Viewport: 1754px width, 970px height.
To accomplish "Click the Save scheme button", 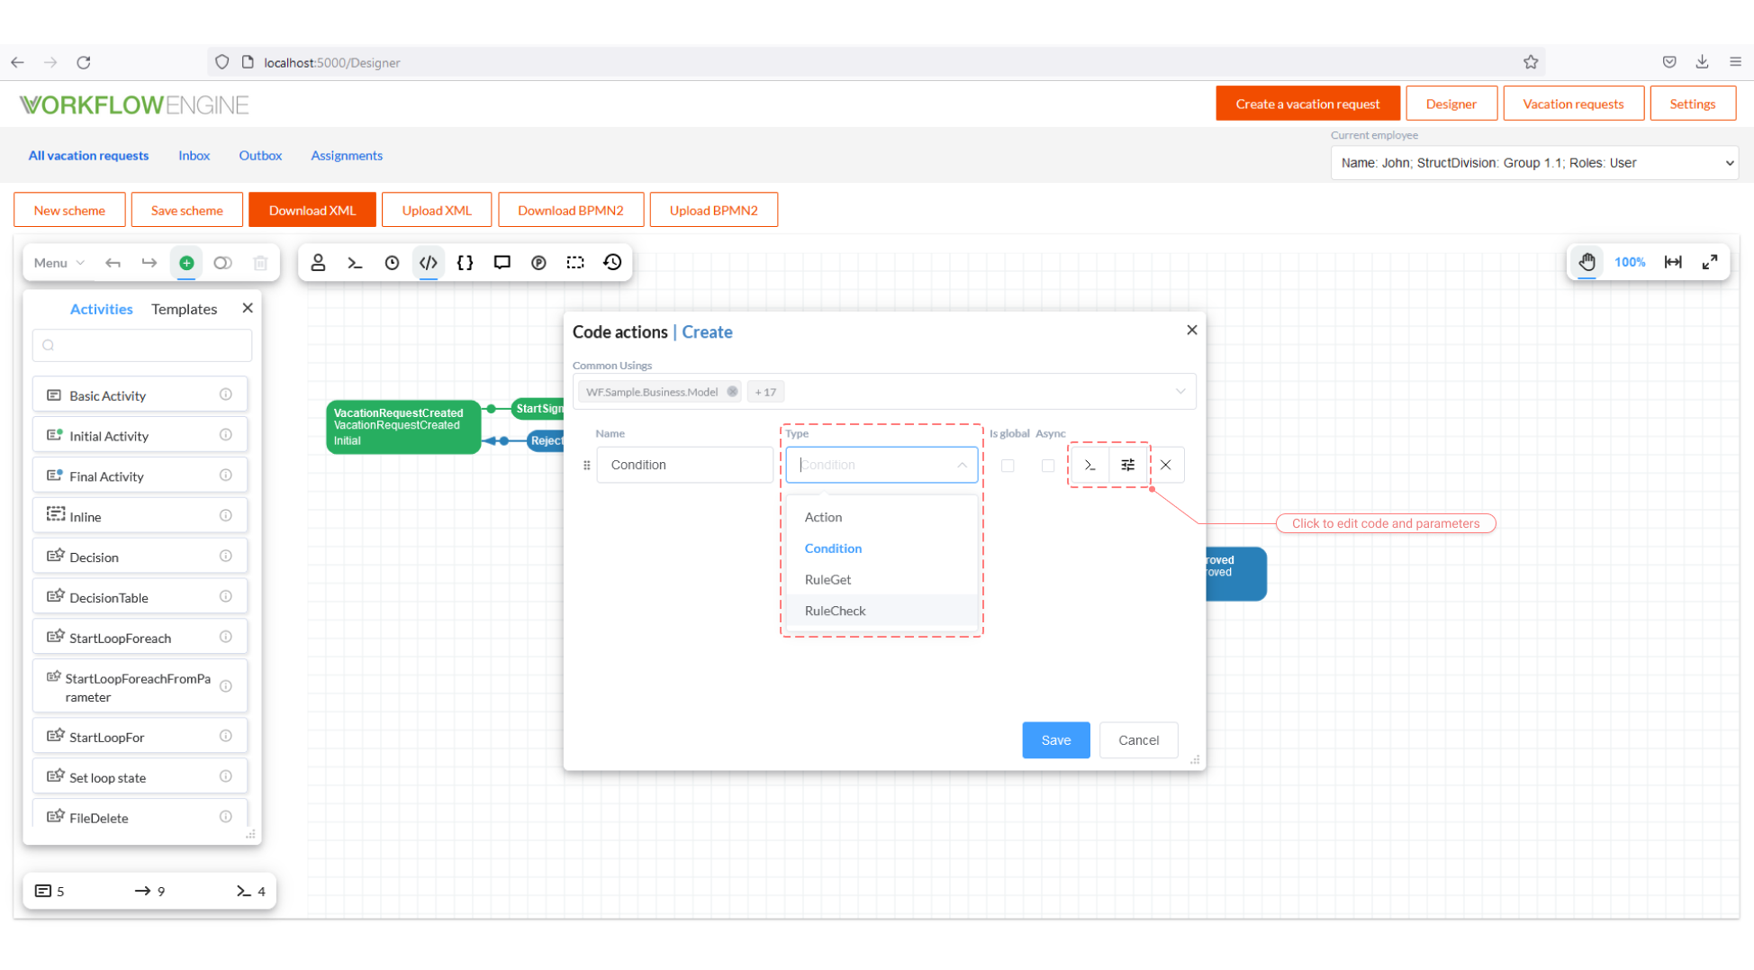I will pos(186,210).
